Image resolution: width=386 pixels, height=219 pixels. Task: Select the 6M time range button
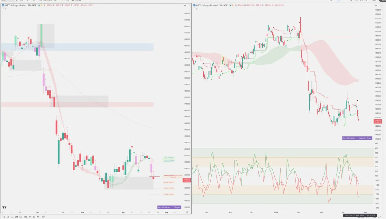click(x=21, y=217)
